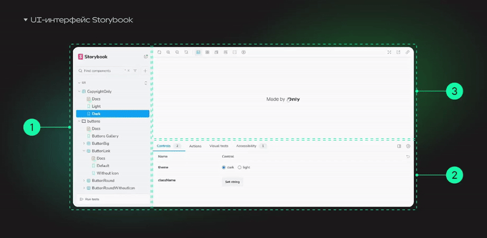Viewport: 487px width, 238px height.
Task: Select the light theme radio button
Action: click(x=239, y=167)
